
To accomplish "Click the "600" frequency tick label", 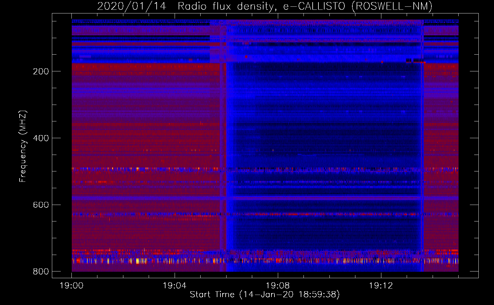I will (41, 205).
